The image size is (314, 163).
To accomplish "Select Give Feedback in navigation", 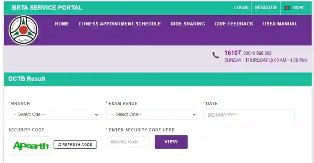I will click(x=234, y=24).
